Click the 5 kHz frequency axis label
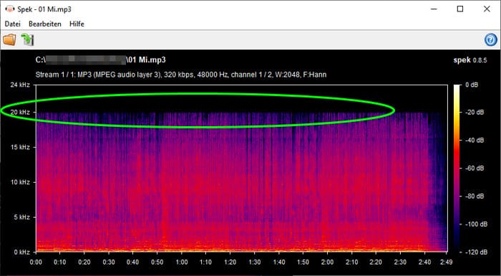501x276 pixels. (x=22, y=217)
